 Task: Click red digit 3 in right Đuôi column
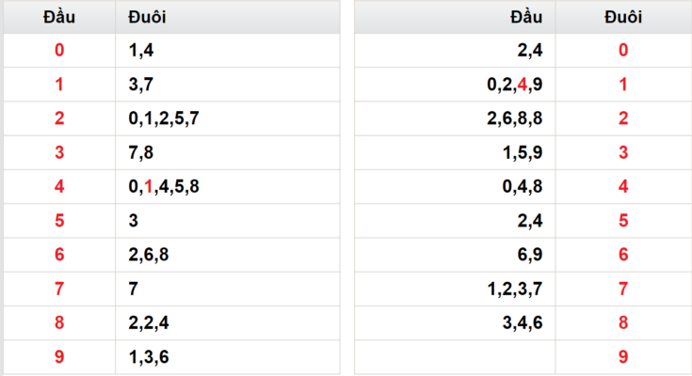(623, 152)
